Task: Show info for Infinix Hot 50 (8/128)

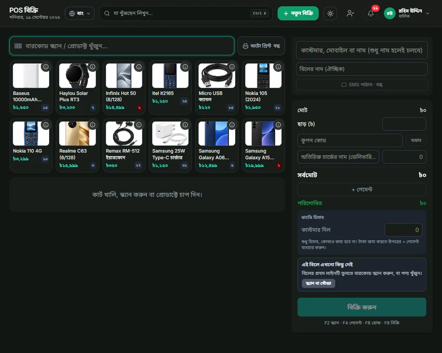Action: (x=139, y=67)
